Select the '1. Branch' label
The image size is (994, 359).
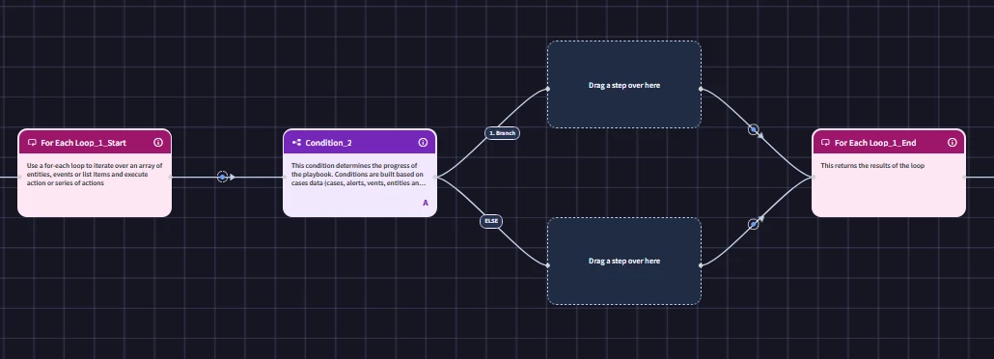coord(502,133)
